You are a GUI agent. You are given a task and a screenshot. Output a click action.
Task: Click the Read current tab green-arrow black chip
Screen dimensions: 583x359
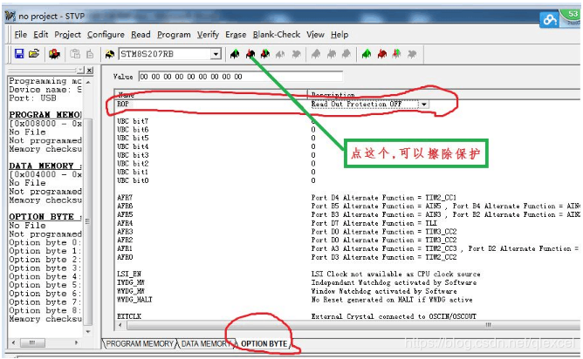(235, 54)
